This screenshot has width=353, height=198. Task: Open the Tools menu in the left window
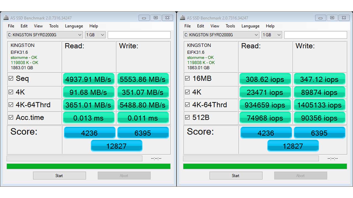pyautogui.click(x=54, y=26)
